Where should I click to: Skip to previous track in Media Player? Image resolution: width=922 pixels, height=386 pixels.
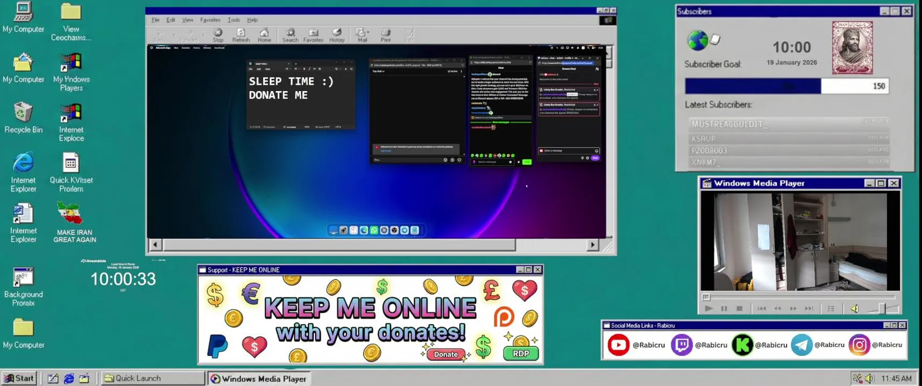[x=762, y=308]
